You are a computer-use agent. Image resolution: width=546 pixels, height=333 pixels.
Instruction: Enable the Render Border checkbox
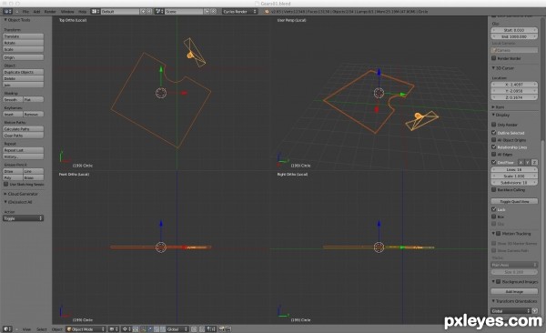494,58
